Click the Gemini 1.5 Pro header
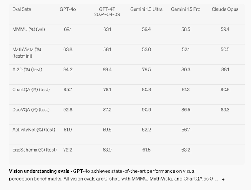 [186, 9]
